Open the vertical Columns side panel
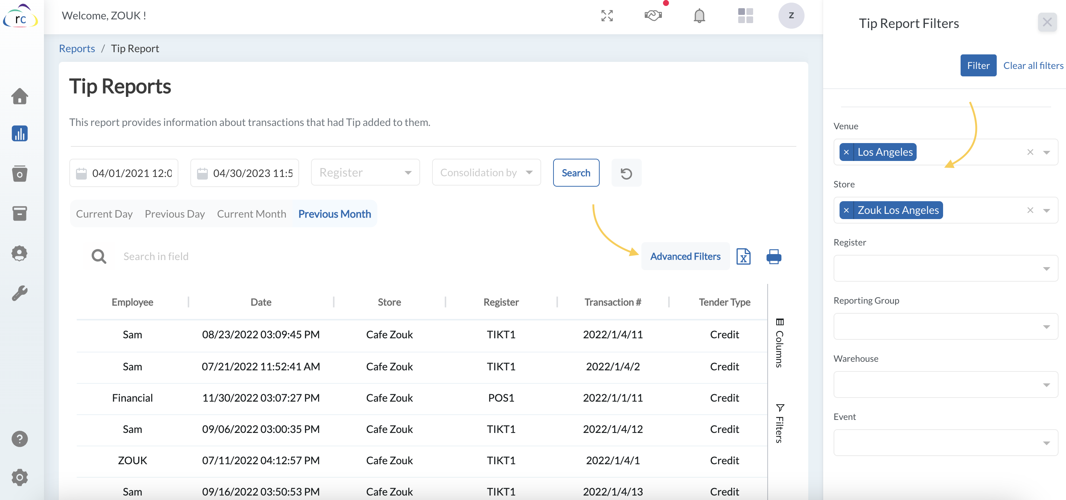The image size is (1066, 500). coord(780,343)
